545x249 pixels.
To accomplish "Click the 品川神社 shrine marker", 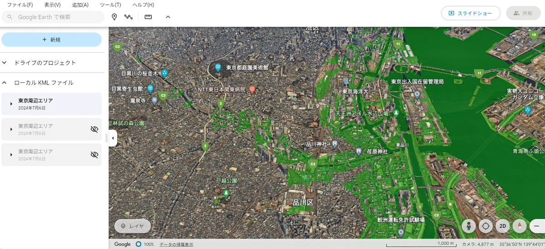I will pos(335,144).
